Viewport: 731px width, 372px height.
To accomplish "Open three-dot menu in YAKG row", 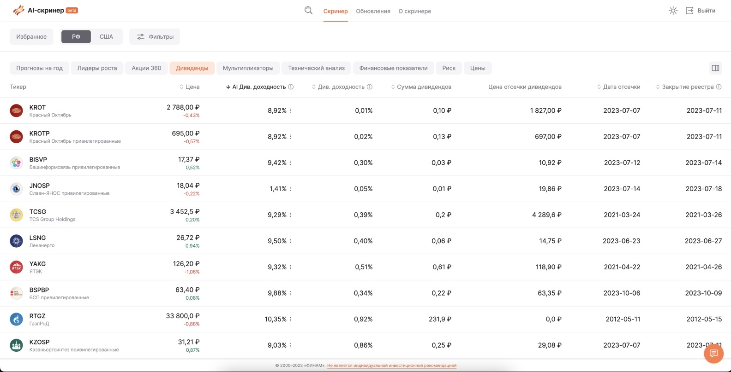I will (291, 267).
